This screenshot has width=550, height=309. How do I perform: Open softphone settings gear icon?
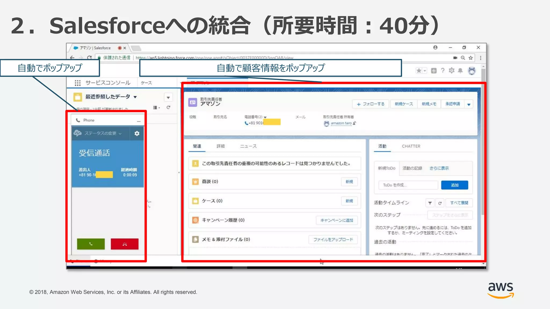point(137,133)
